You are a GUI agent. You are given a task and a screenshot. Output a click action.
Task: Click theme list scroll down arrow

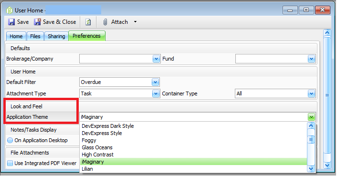(311, 169)
